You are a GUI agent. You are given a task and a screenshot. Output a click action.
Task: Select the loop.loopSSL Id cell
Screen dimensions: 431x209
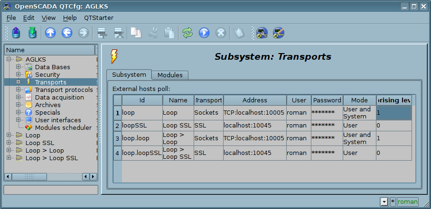tap(142, 153)
